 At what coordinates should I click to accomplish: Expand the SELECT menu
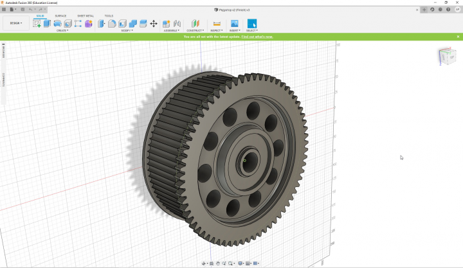252,30
